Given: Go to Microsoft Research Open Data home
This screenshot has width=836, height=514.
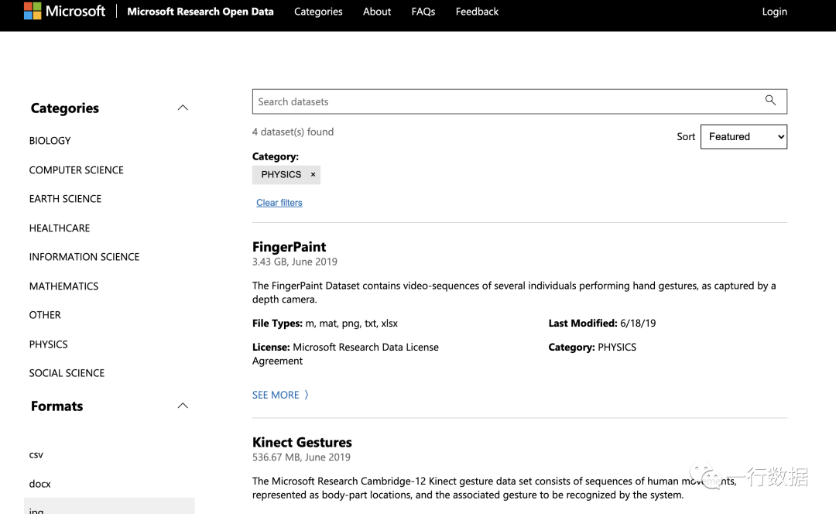Looking at the screenshot, I should (200, 12).
